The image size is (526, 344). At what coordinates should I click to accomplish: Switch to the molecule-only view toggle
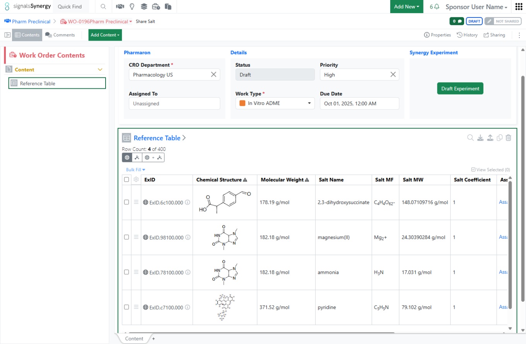137,158
